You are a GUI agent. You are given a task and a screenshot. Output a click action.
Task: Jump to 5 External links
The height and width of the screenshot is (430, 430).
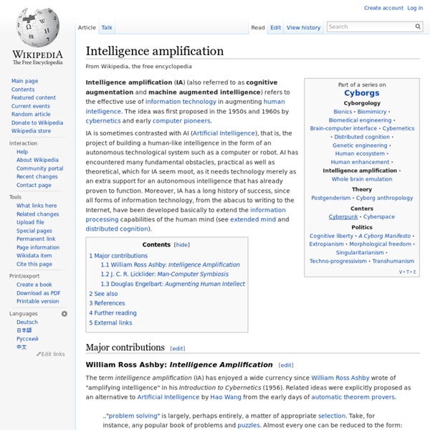110,322
